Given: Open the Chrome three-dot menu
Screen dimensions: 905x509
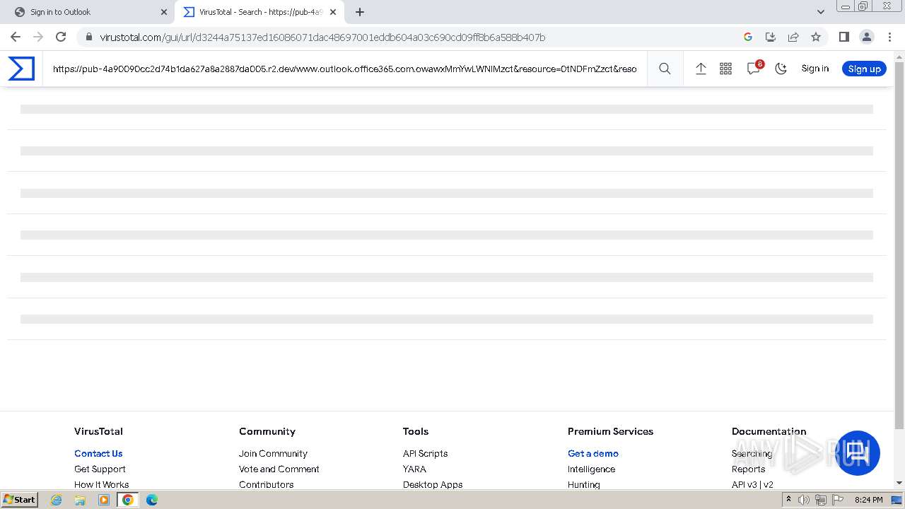Looking at the screenshot, I should tap(889, 37).
